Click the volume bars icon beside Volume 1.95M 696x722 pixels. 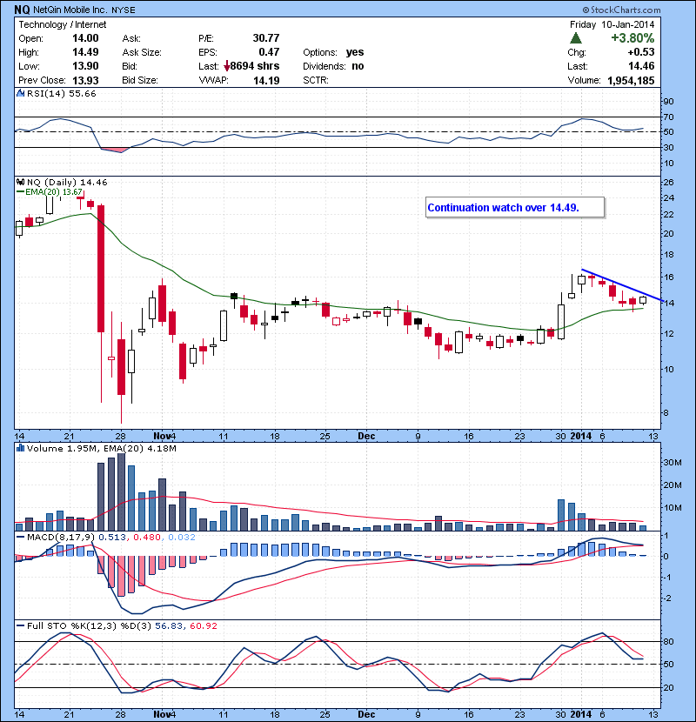pyautogui.click(x=20, y=448)
